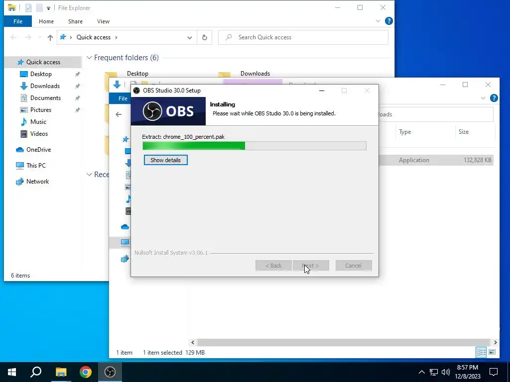Image resolution: width=510 pixels, height=382 pixels.
Task: Open Windows Start menu
Action: (x=12, y=372)
